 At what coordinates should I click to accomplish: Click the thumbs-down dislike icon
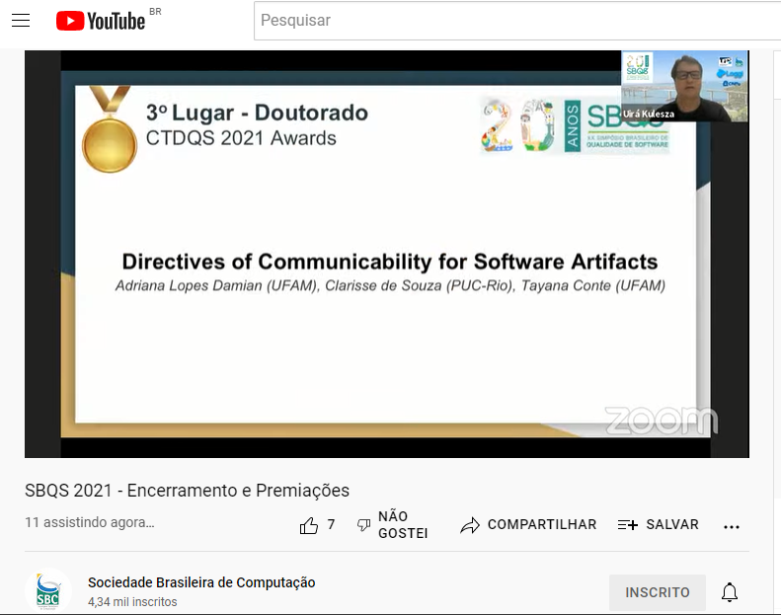(363, 525)
